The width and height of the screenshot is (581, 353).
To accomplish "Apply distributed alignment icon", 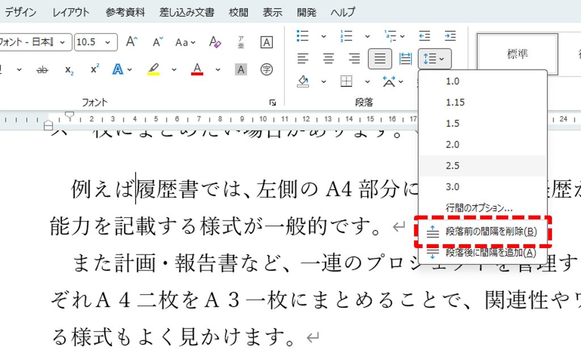I will coord(406,58).
